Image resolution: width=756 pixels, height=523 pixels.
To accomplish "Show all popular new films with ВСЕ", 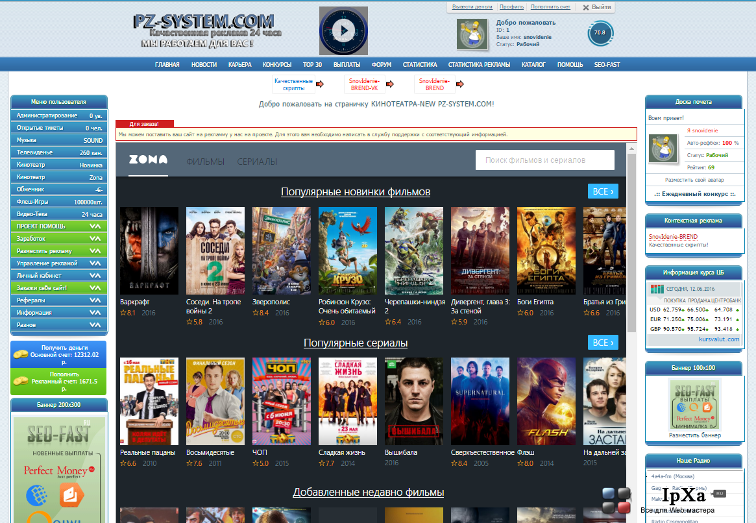I will pyautogui.click(x=603, y=191).
